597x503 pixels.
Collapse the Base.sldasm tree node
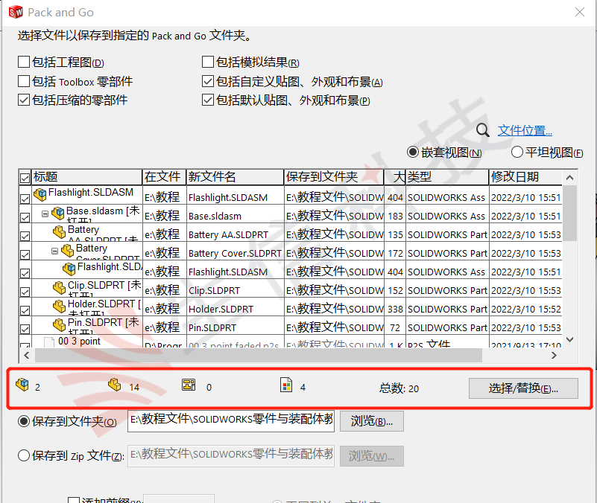click(x=45, y=214)
